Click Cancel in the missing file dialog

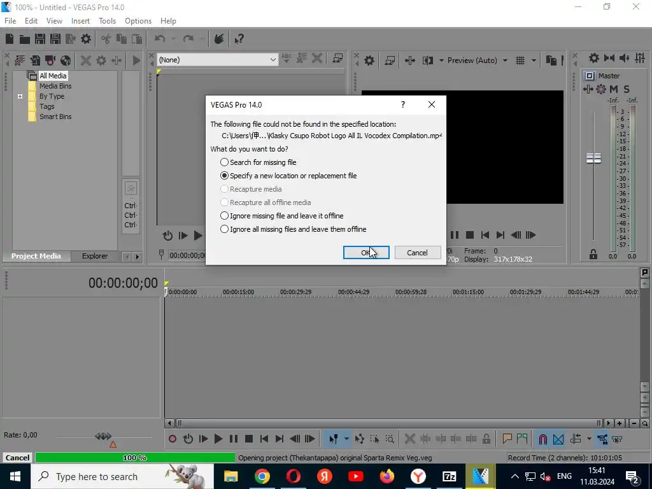pyautogui.click(x=418, y=252)
